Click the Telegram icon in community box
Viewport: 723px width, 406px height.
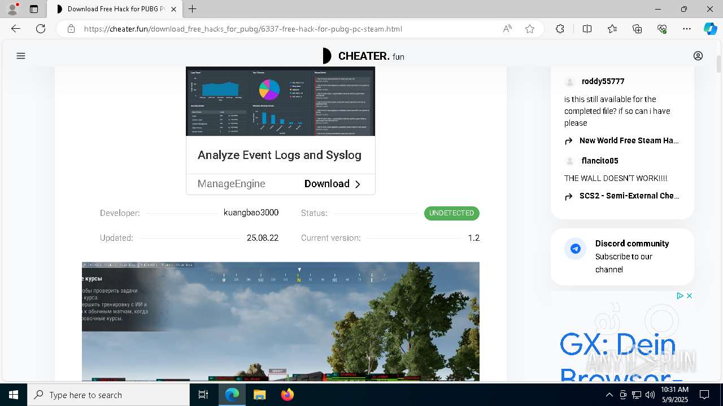[x=576, y=249]
